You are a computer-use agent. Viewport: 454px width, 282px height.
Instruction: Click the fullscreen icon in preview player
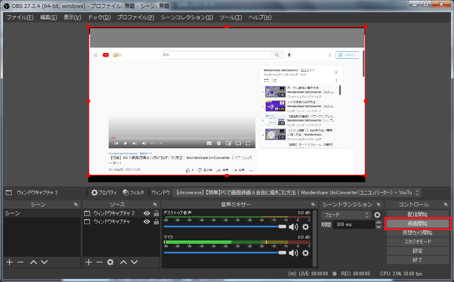pos(248,143)
